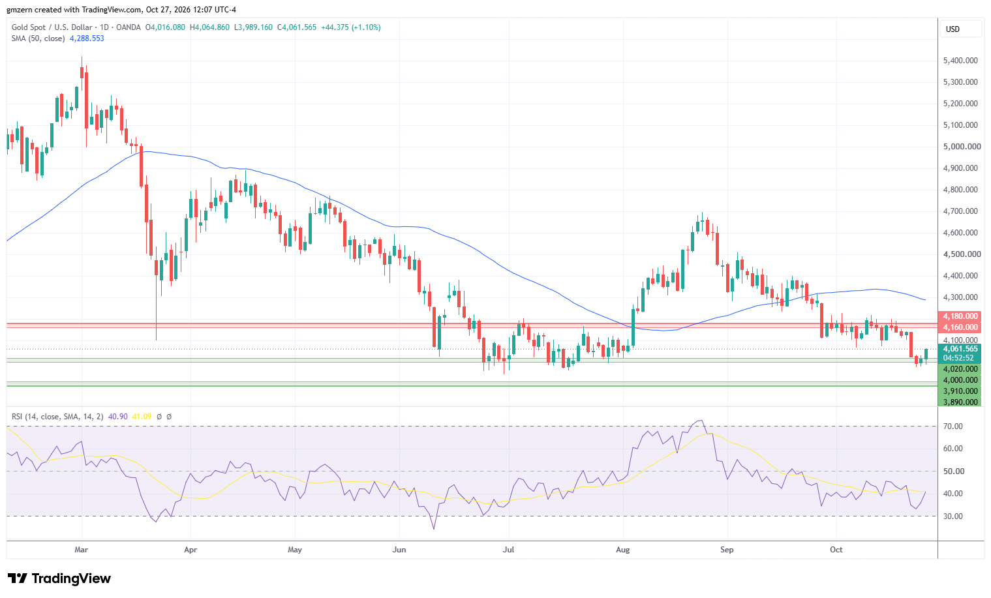Click the 5,300.000 price axis label
Image resolution: width=991 pixels, height=598 pixels.
(x=960, y=82)
